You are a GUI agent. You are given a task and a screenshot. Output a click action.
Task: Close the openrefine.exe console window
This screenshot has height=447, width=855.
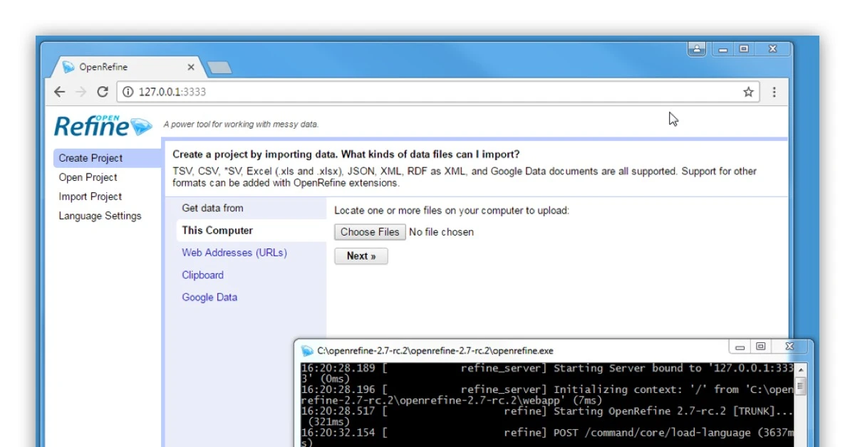tap(789, 347)
